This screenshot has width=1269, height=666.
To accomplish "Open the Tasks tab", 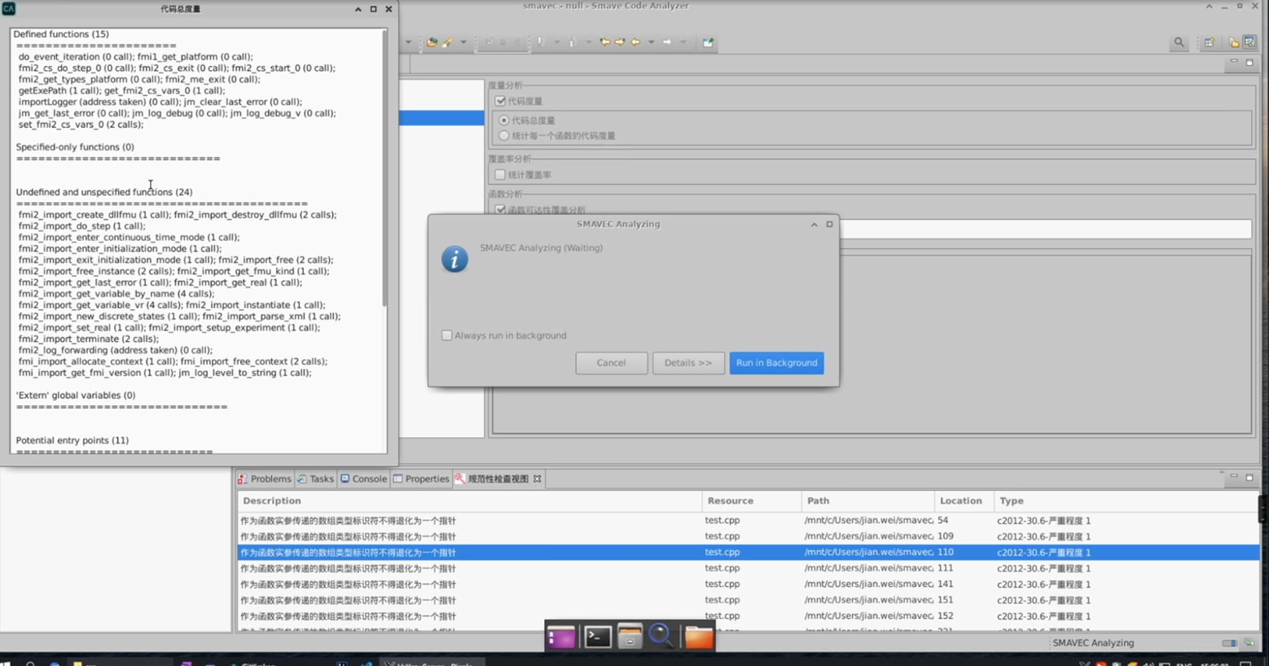I will 315,479.
